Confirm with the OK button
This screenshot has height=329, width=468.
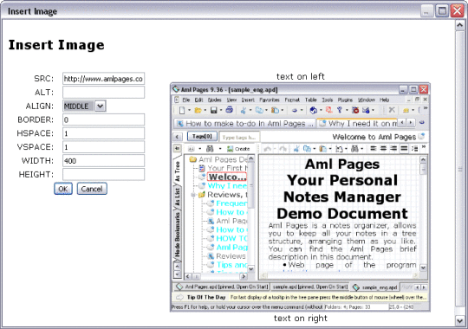(63, 189)
